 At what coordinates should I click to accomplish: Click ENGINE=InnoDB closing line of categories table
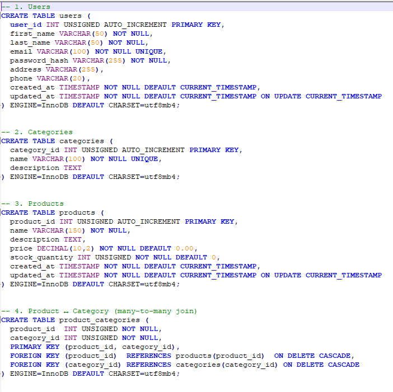pos(91,177)
